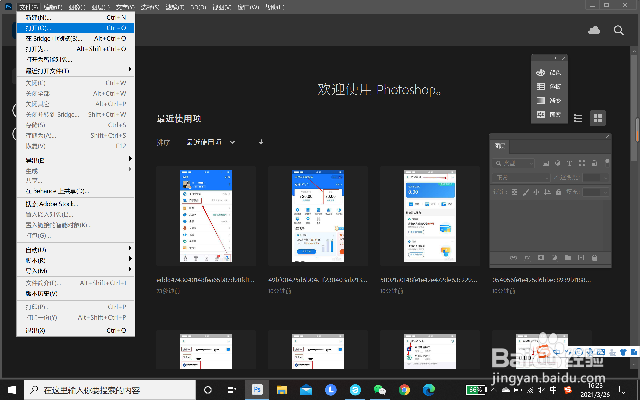Open the recent file thumbnail starting with edd84743
Image resolution: width=640 pixels, height=400 pixels.
[x=206, y=216]
